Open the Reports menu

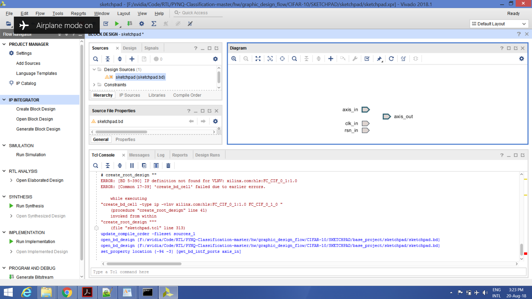point(78,13)
